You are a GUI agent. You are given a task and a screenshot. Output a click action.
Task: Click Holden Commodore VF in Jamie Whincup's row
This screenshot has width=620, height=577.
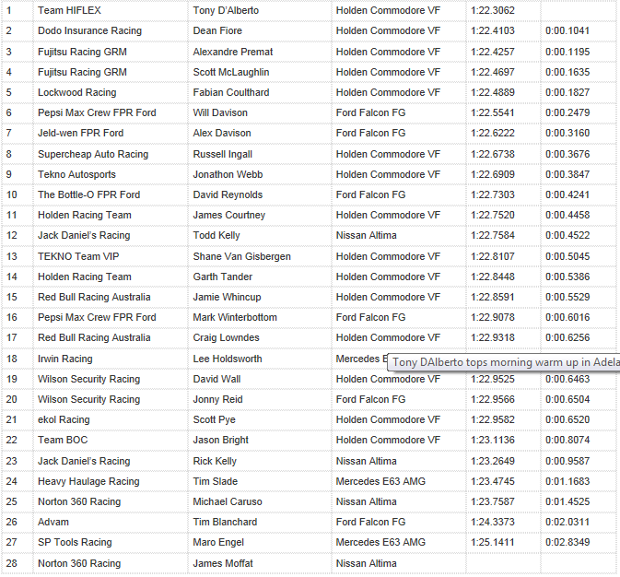[388, 297]
